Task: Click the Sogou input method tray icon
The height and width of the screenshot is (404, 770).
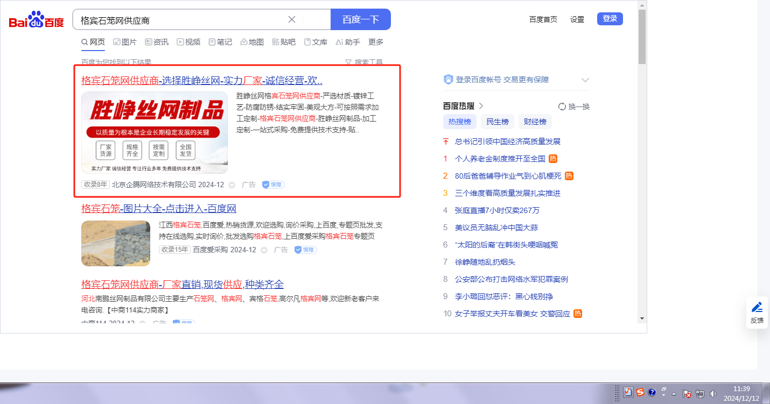Action: pyautogui.click(x=640, y=393)
